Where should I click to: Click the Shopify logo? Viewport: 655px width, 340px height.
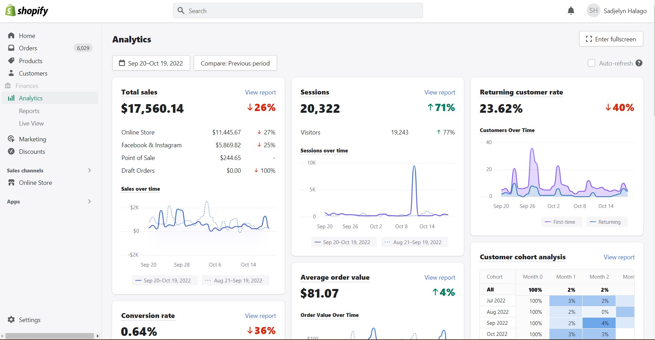coord(27,11)
